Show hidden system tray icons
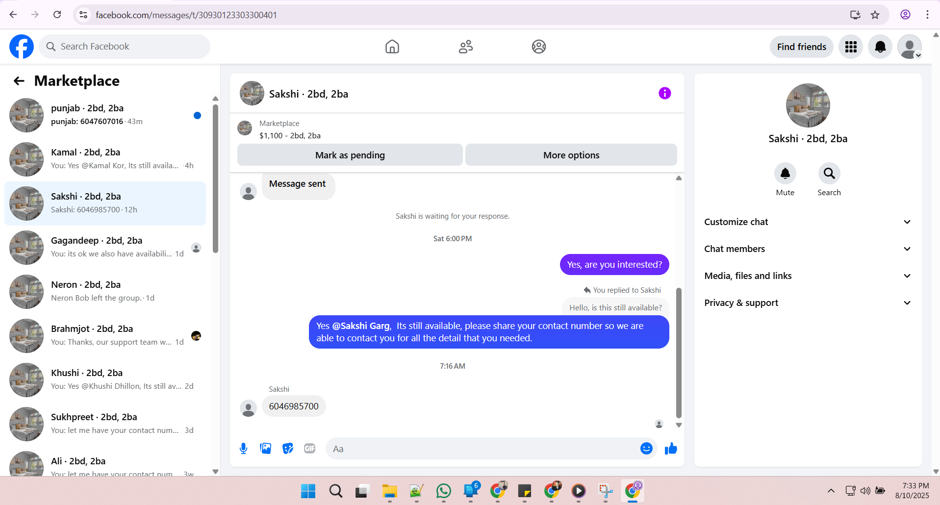This screenshot has height=505, width=940. (x=831, y=491)
